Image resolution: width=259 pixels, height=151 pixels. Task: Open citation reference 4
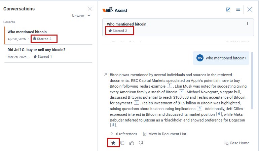point(199,108)
